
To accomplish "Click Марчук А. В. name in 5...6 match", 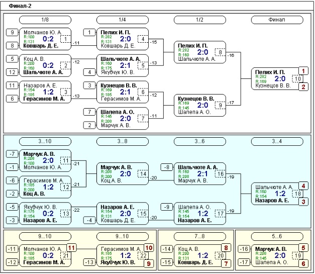I will click(271, 249).
